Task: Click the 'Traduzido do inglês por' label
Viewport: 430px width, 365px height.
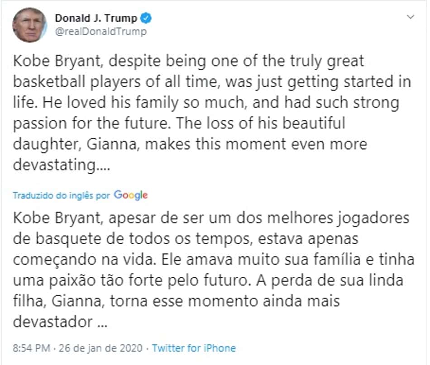Action: 62,195
